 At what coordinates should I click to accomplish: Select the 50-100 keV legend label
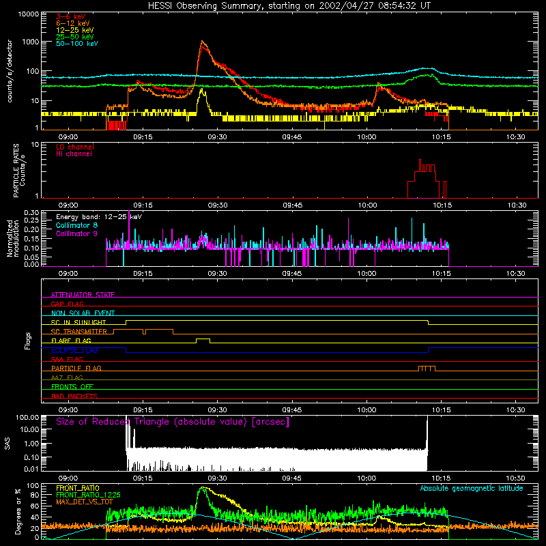point(77,44)
